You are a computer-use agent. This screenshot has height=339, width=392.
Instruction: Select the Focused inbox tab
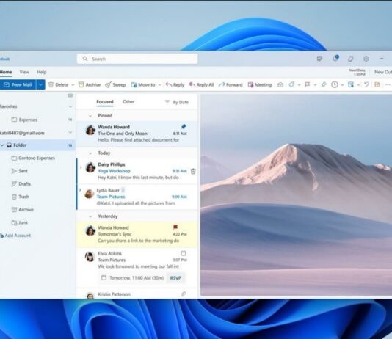(105, 102)
